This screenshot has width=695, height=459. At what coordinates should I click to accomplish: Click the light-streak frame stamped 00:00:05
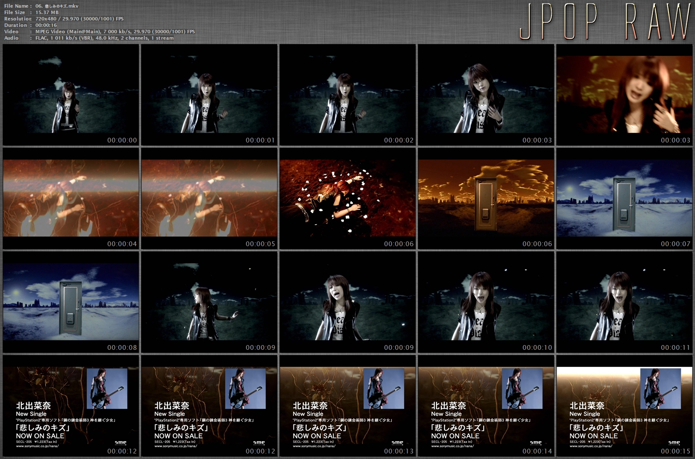pyautogui.click(x=209, y=198)
